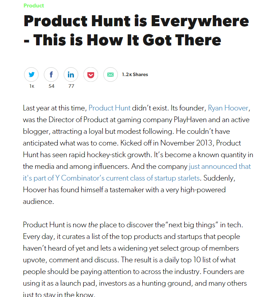Click the LinkedIn "in" share icon

(71, 74)
